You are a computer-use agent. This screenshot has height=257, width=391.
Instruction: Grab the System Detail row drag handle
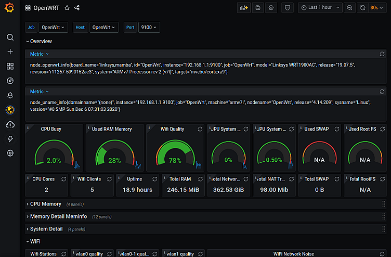[x=384, y=229]
